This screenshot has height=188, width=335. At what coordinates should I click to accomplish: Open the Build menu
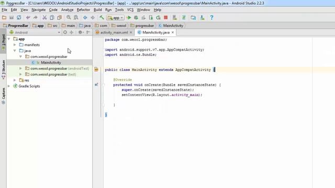(x=98, y=10)
